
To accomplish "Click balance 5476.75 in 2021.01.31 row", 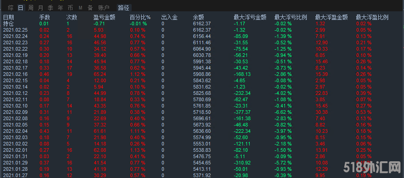I will pyautogui.click(x=202, y=156).
